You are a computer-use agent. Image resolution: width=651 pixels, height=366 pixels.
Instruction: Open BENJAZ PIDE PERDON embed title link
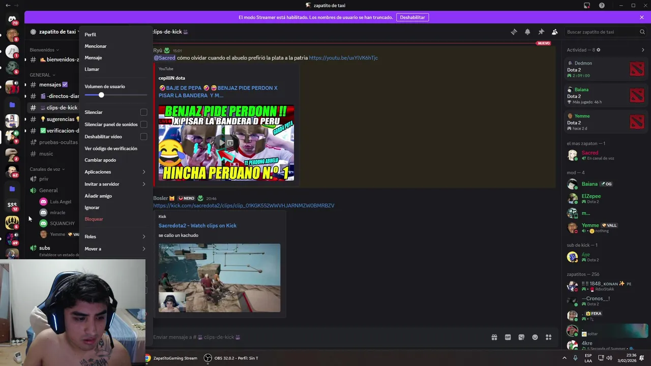(x=218, y=91)
